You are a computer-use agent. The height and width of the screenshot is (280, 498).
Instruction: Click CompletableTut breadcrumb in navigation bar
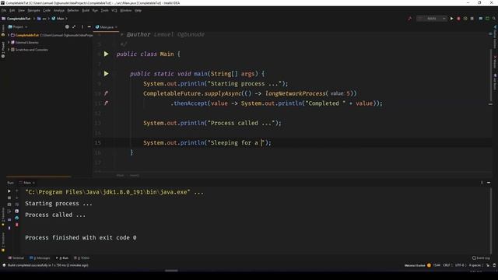[x=16, y=19]
